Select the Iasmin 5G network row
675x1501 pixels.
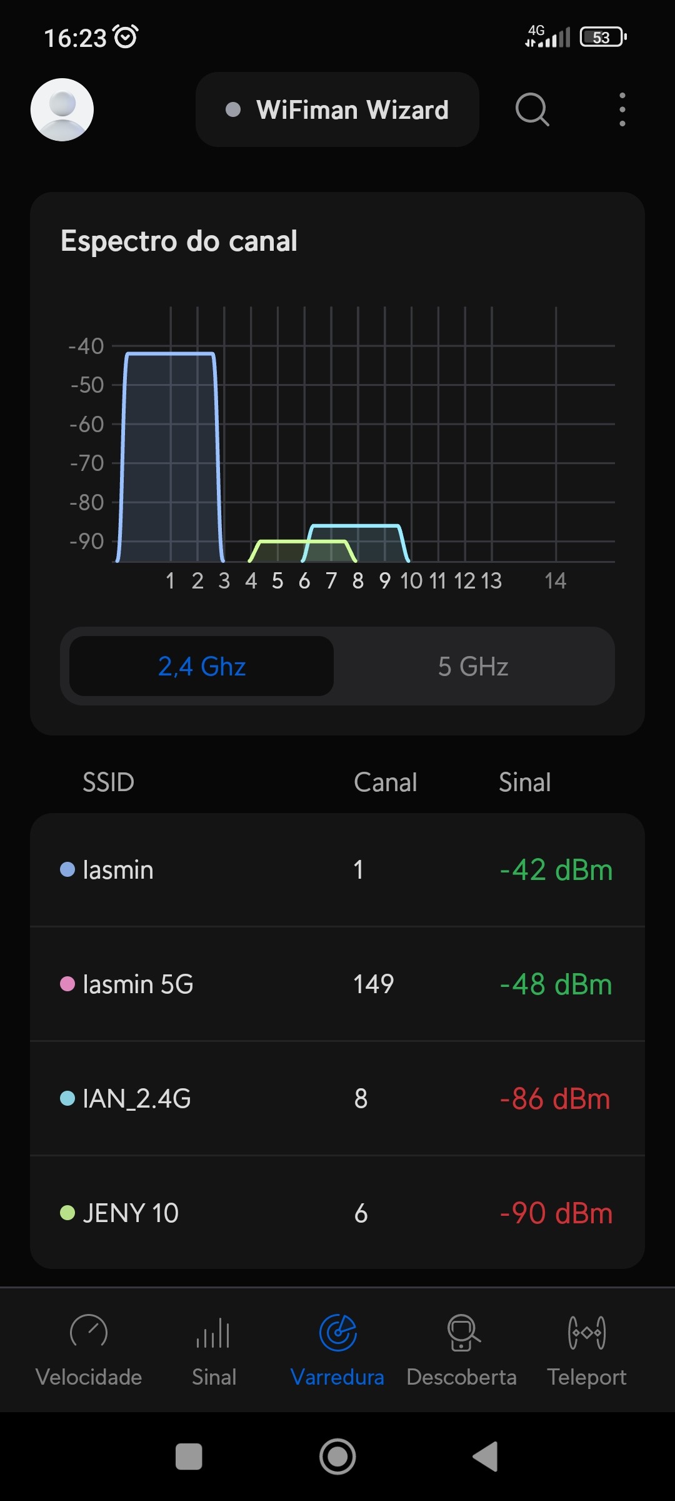point(337,984)
